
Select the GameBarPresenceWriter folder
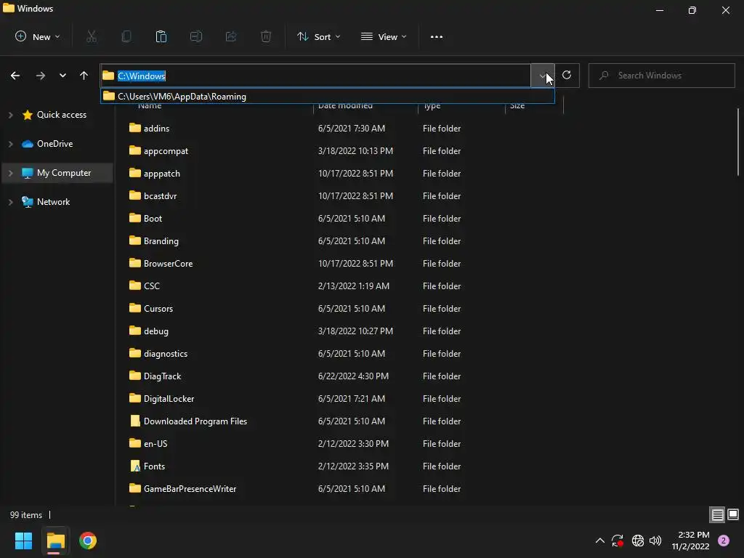[x=190, y=489]
